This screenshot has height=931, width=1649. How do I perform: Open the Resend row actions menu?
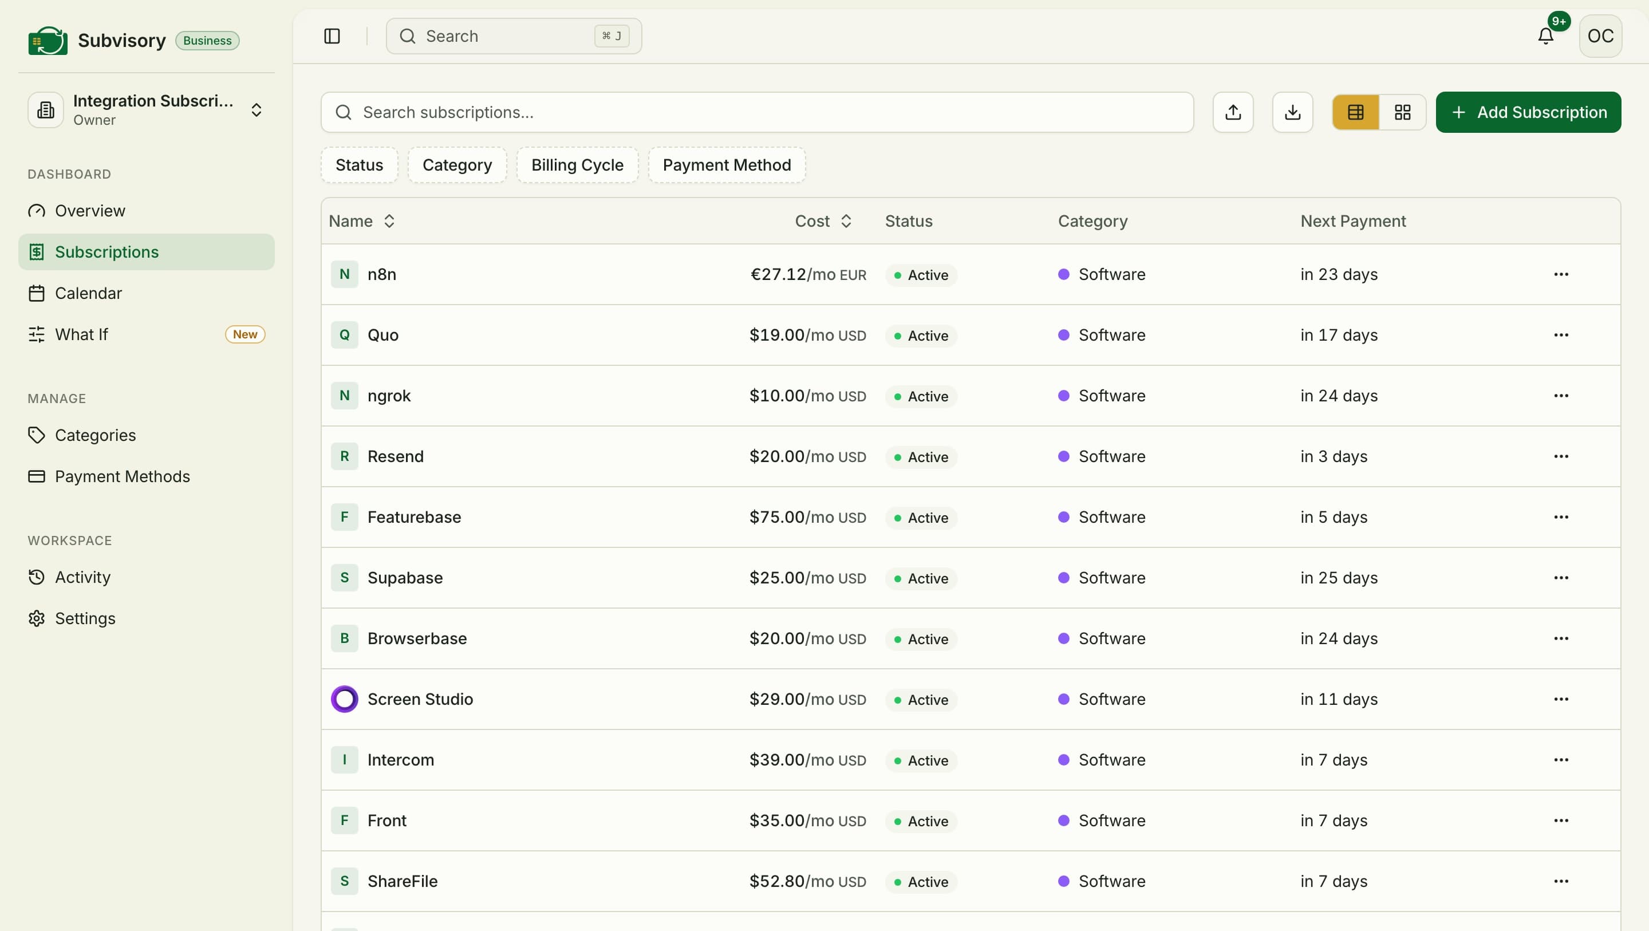(x=1561, y=456)
